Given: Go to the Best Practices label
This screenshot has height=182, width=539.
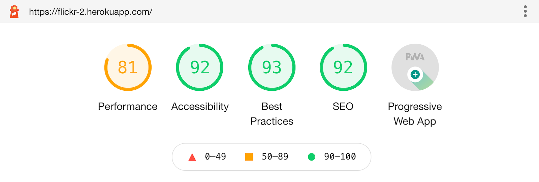Looking at the screenshot, I should pos(272,114).
